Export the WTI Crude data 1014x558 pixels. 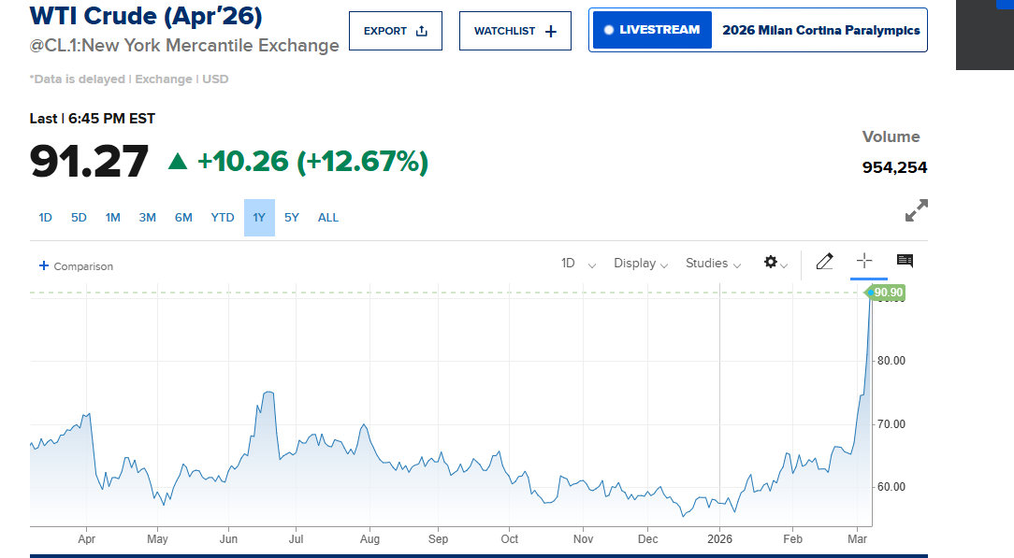point(395,31)
